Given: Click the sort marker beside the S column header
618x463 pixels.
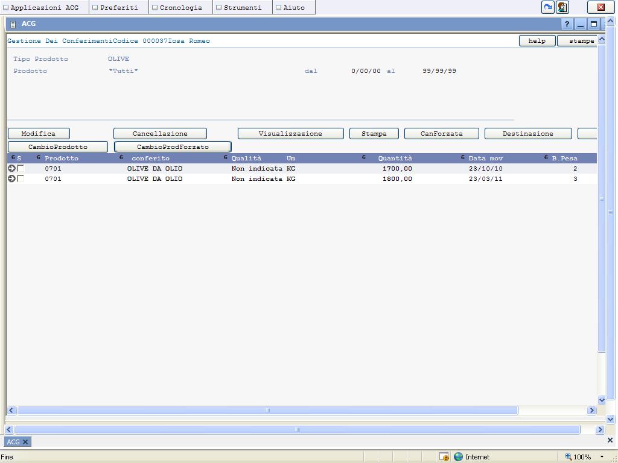Looking at the screenshot, I should click(13, 157).
